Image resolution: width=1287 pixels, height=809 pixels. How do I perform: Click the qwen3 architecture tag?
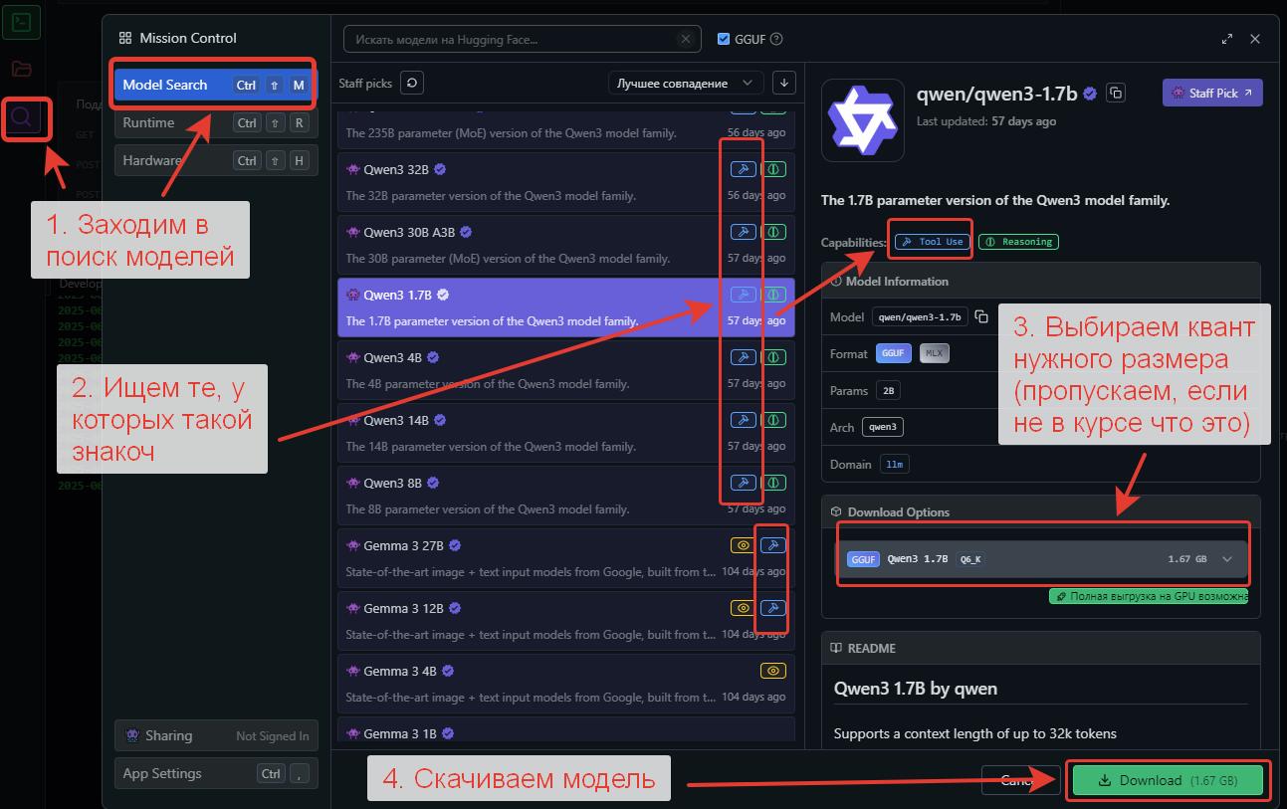(882, 427)
